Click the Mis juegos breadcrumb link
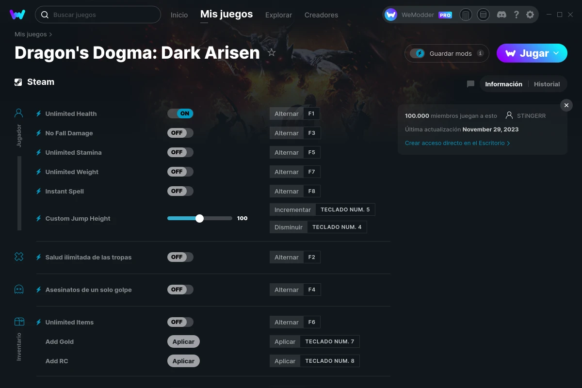 31,34
